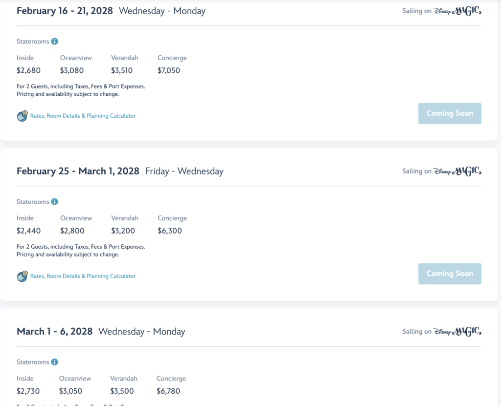This screenshot has width=501, height=406.
Task: Click the March 1 - 6, 2028 heading
Action: (x=55, y=331)
